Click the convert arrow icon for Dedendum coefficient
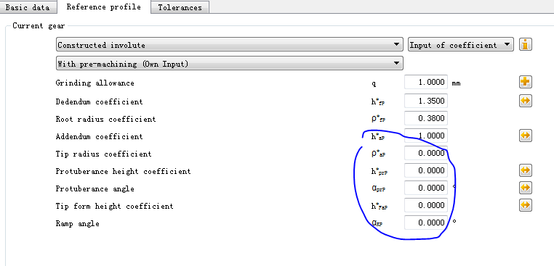This screenshot has width=554, height=266. pos(526,101)
